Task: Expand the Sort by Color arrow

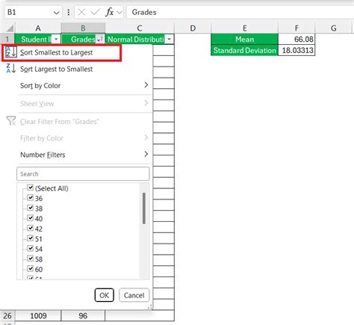Action: coord(146,85)
